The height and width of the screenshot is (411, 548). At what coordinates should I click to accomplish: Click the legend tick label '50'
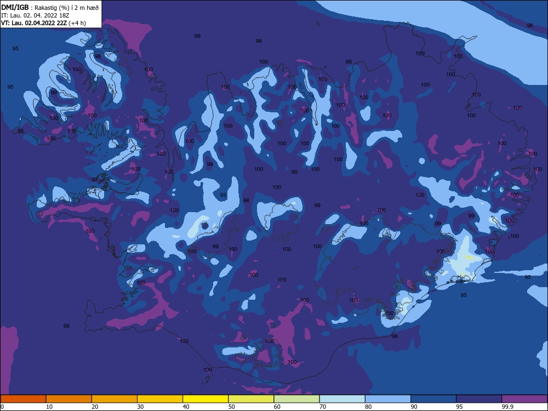point(232,407)
